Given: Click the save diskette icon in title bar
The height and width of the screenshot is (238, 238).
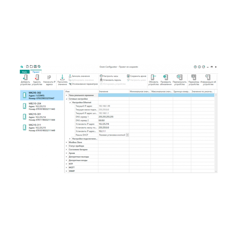Looking at the screenshot, I should [35, 67].
